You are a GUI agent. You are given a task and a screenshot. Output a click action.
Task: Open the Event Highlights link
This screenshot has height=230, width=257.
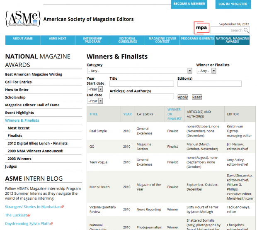click(19, 113)
